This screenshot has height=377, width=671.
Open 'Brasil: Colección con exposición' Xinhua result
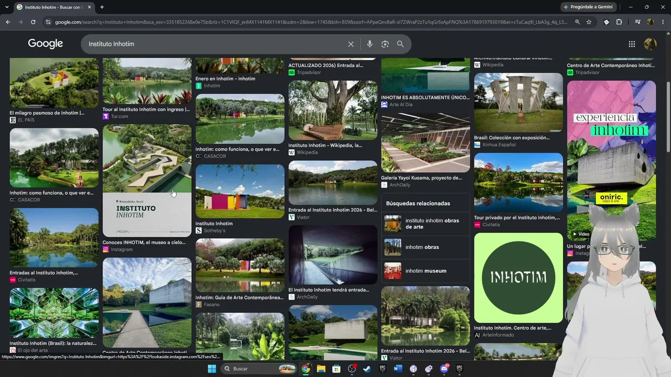pyautogui.click(x=512, y=138)
